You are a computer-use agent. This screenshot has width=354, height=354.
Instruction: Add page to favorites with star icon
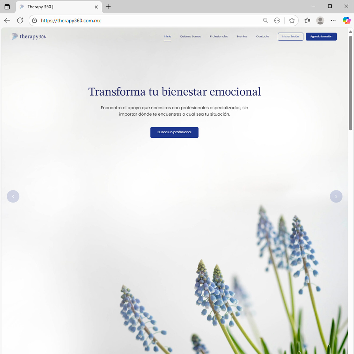tap(292, 20)
